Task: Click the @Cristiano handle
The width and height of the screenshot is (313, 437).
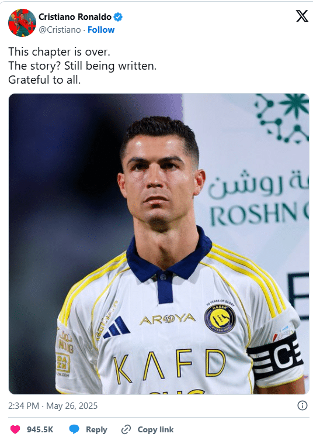Action: [60, 30]
